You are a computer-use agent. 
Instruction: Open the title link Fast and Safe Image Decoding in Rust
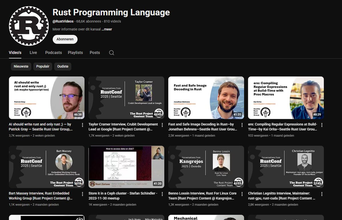(203, 127)
